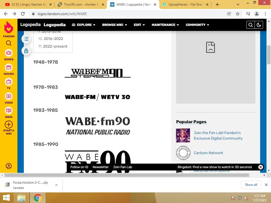Open File Explorer from the taskbar

click(x=21, y=198)
